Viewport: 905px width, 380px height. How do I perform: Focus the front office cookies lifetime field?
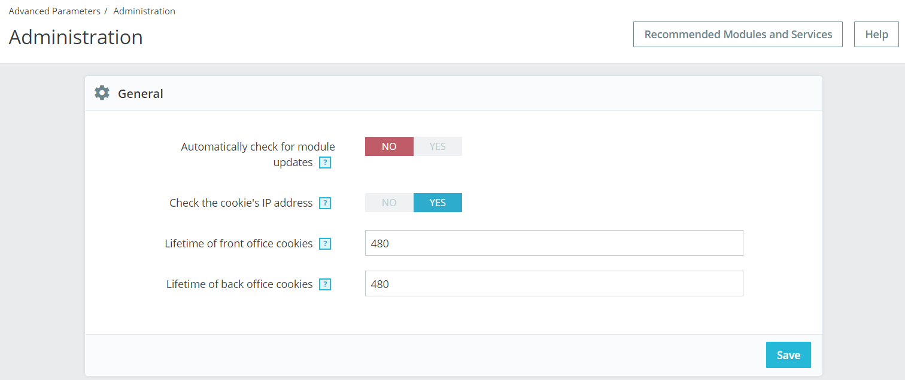pyautogui.click(x=554, y=243)
